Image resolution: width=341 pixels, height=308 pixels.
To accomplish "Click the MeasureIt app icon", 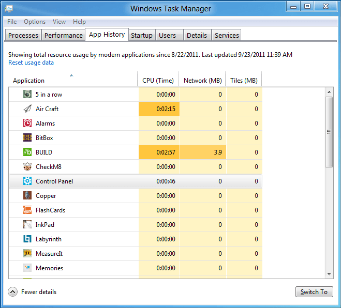I will (27, 254).
